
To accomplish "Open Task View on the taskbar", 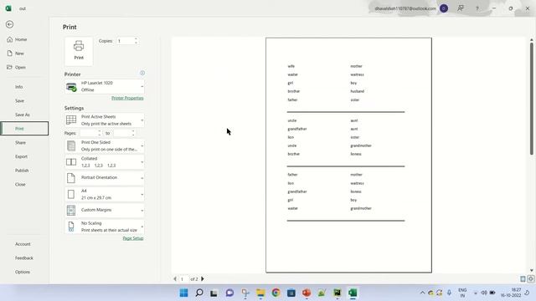I will pyautogui.click(x=214, y=293).
